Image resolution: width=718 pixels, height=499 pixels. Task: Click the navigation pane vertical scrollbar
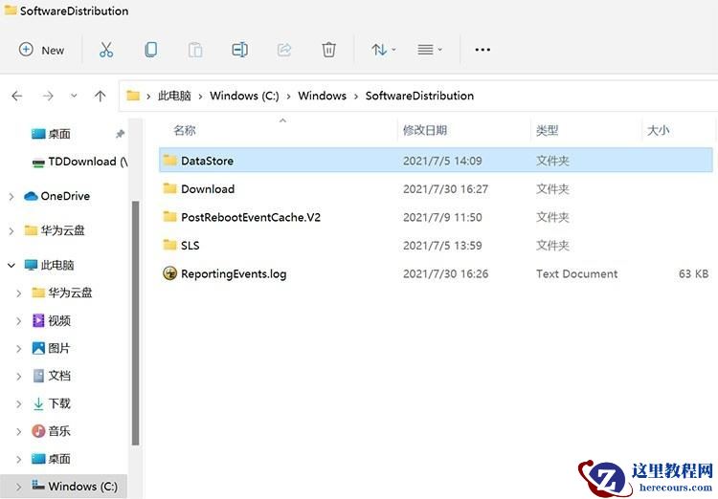[x=135, y=323]
